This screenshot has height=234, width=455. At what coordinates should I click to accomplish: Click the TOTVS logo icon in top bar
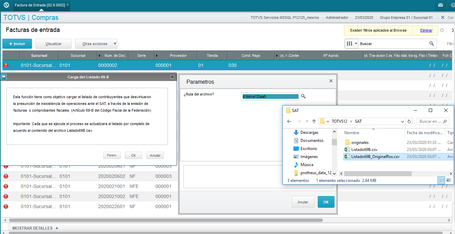[6, 5]
